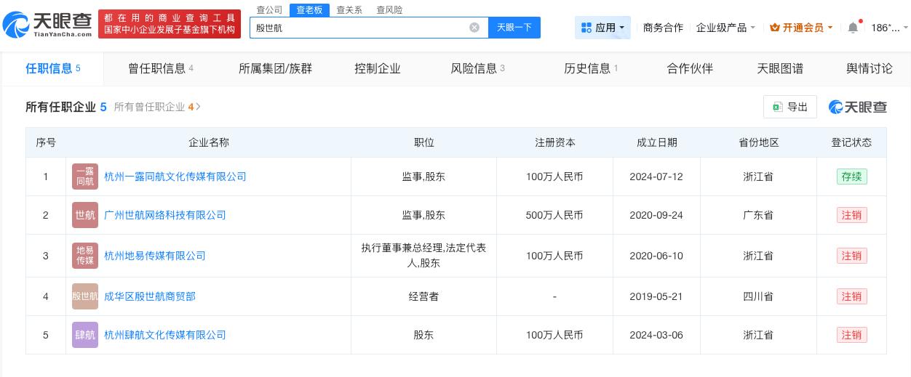Click the 广东省 region cell
911x377 pixels.
758,215
